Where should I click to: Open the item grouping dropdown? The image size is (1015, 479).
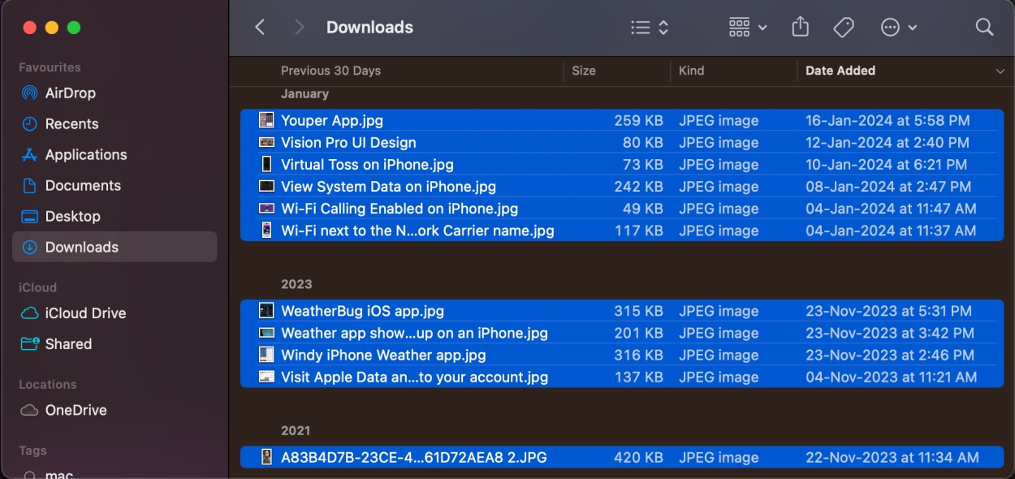pyautogui.click(x=745, y=27)
